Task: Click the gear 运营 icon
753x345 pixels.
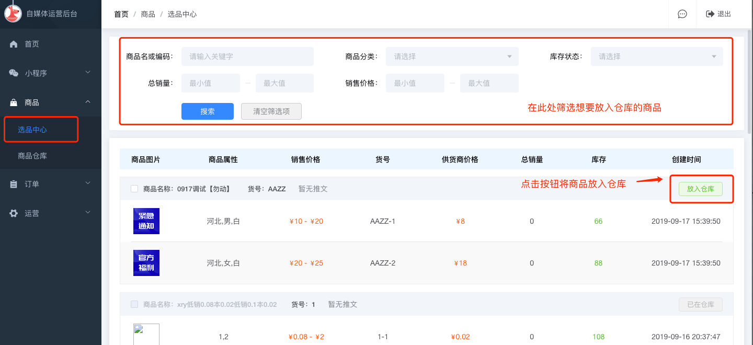Action: (x=14, y=213)
